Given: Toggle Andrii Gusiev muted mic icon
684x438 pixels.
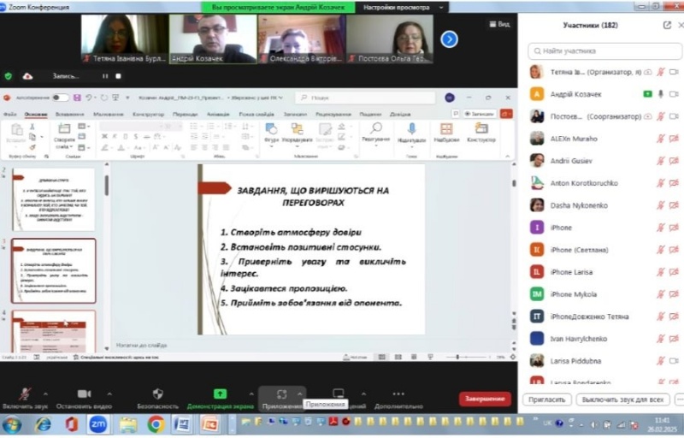Looking at the screenshot, I should [660, 161].
